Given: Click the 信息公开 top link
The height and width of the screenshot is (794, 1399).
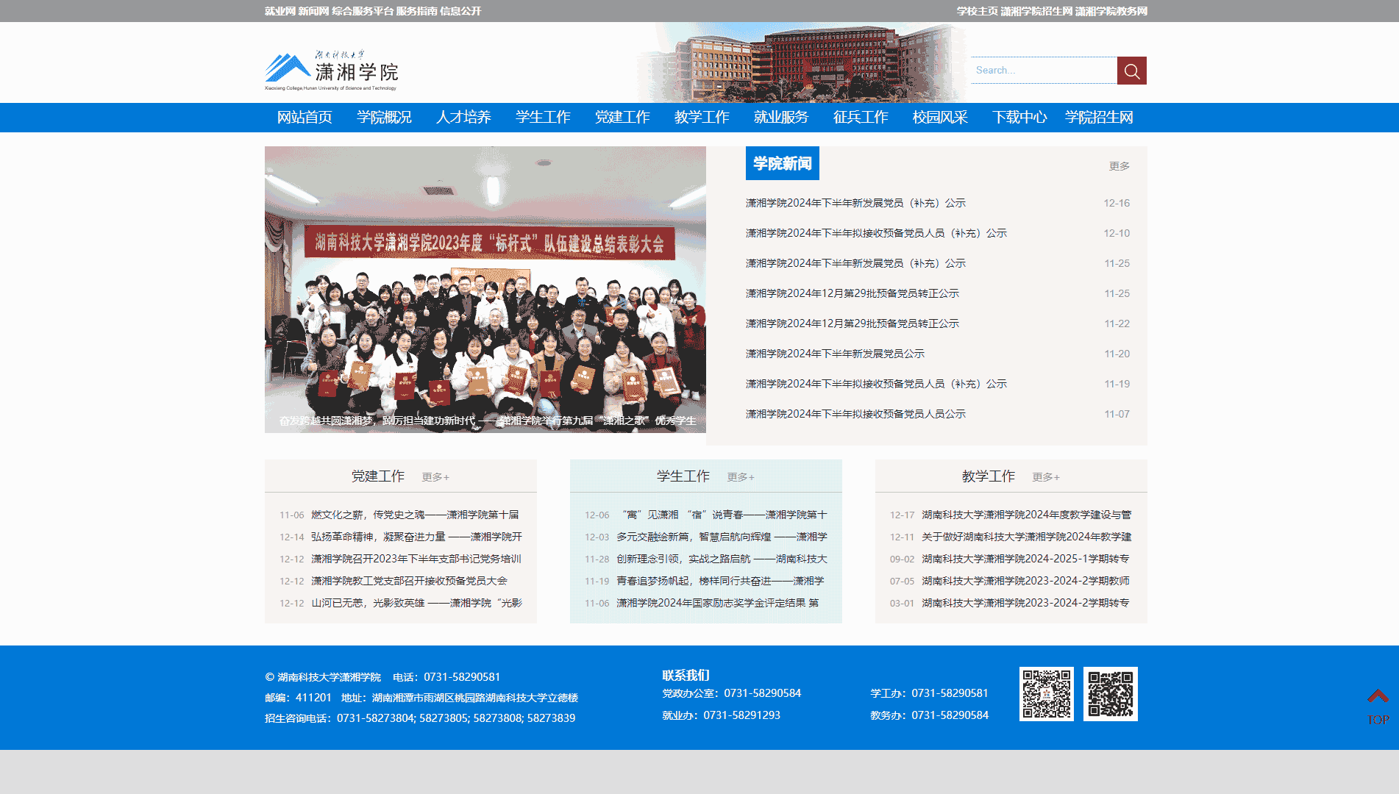Looking at the screenshot, I should tap(460, 11).
